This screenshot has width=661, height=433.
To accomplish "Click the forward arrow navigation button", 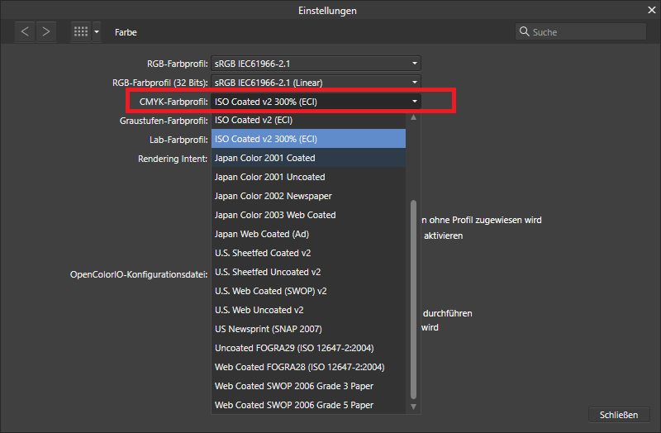I will (x=45, y=31).
